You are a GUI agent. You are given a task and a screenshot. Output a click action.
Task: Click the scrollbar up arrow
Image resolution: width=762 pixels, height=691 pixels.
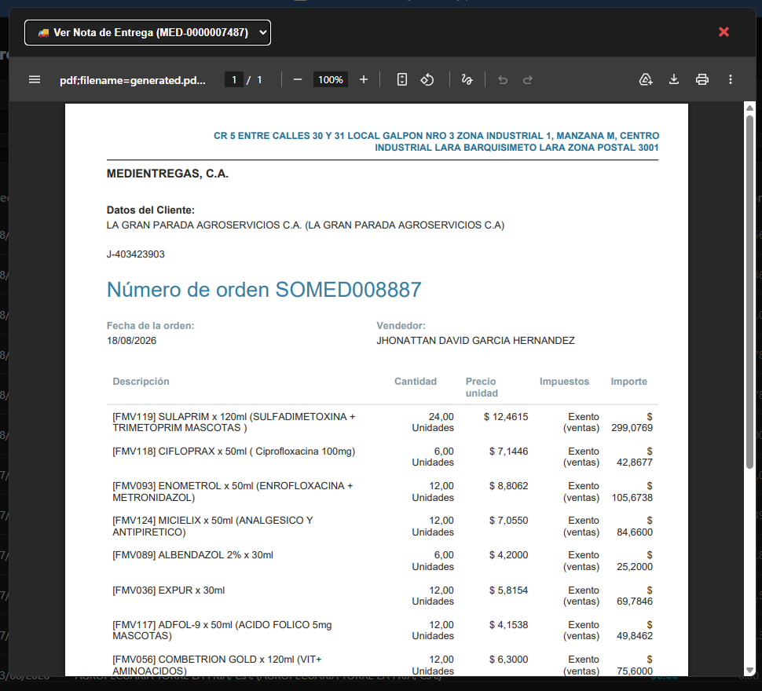click(x=750, y=108)
